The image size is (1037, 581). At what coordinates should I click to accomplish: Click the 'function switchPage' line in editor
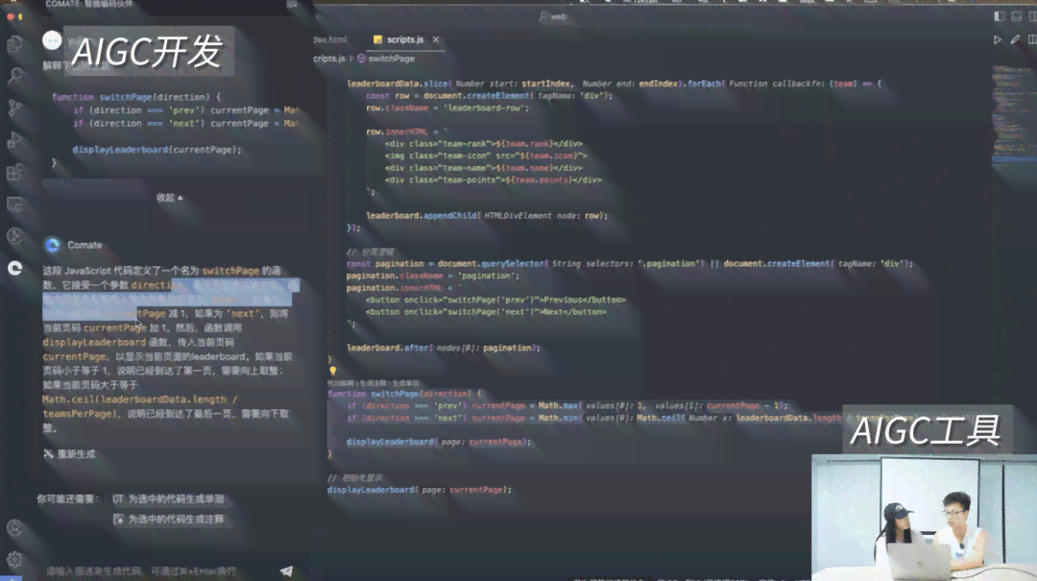(405, 393)
